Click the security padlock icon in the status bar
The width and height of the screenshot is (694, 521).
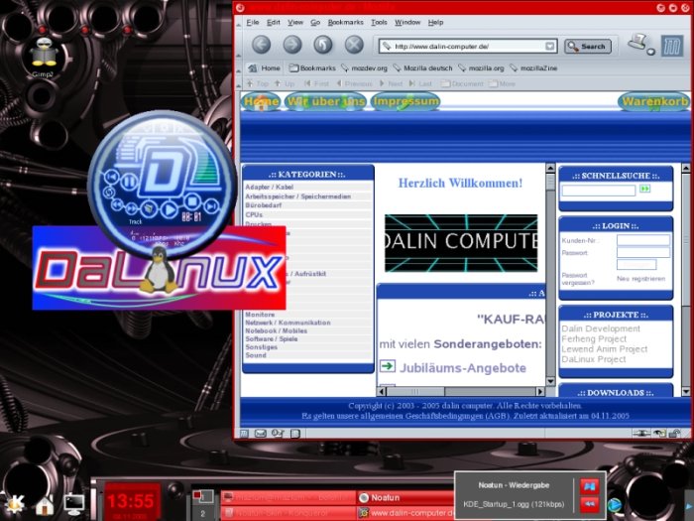tap(674, 434)
